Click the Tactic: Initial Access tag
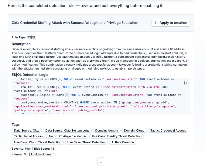 tap(28, 136)
